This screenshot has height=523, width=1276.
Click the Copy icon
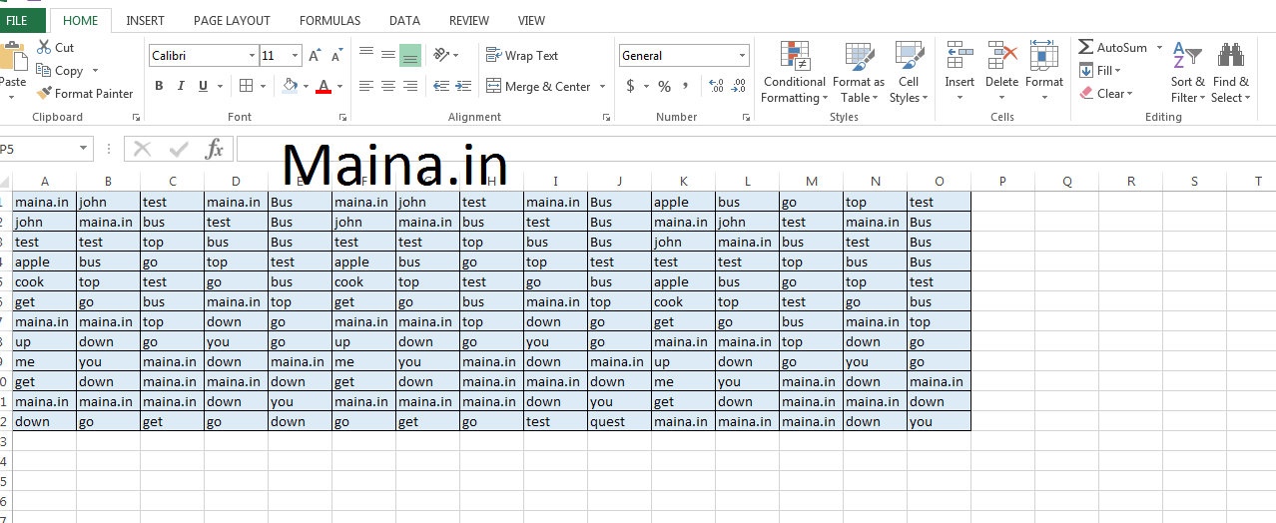tap(44, 71)
